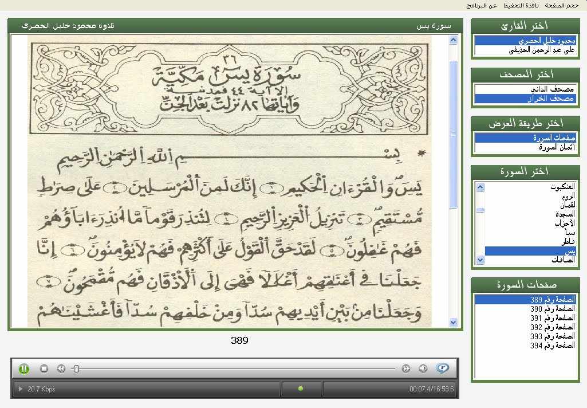The width and height of the screenshot is (587, 408).
Task: Click the fast-forward button in the player
Action: 406,368
